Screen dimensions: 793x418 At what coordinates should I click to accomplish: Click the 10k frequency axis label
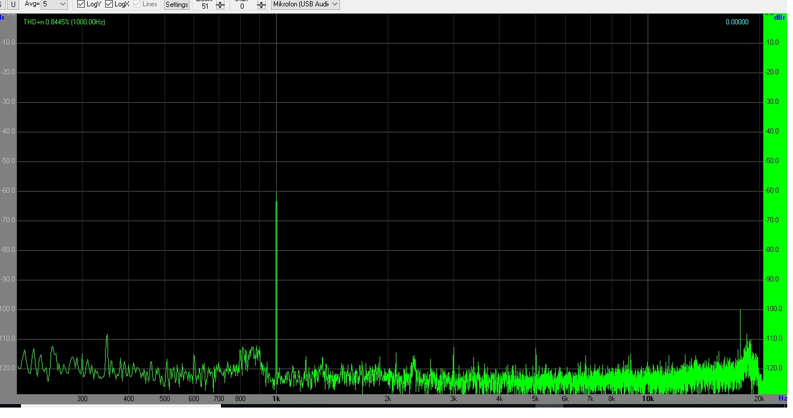648,399
